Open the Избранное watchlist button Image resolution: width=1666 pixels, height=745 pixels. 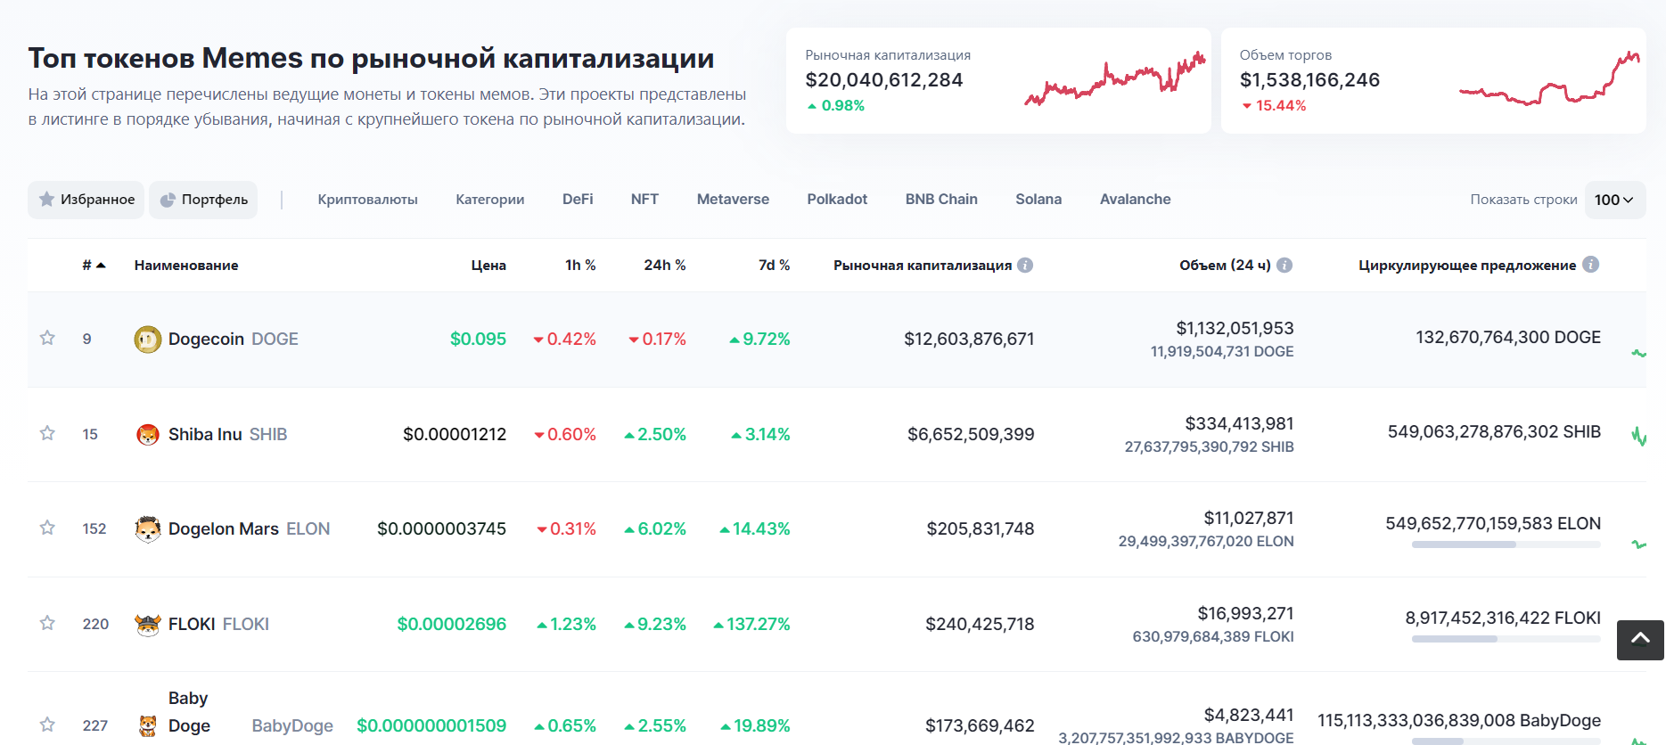[x=86, y=200]
